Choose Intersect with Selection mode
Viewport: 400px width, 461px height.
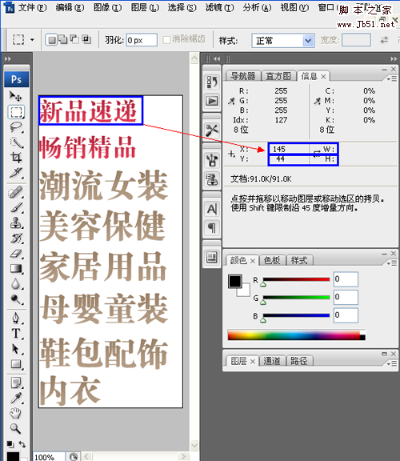click(x=86, y=40)
